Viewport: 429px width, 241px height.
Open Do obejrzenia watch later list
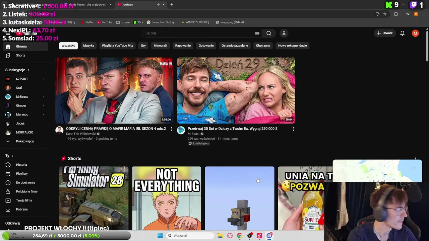click(x=25, y=182)
